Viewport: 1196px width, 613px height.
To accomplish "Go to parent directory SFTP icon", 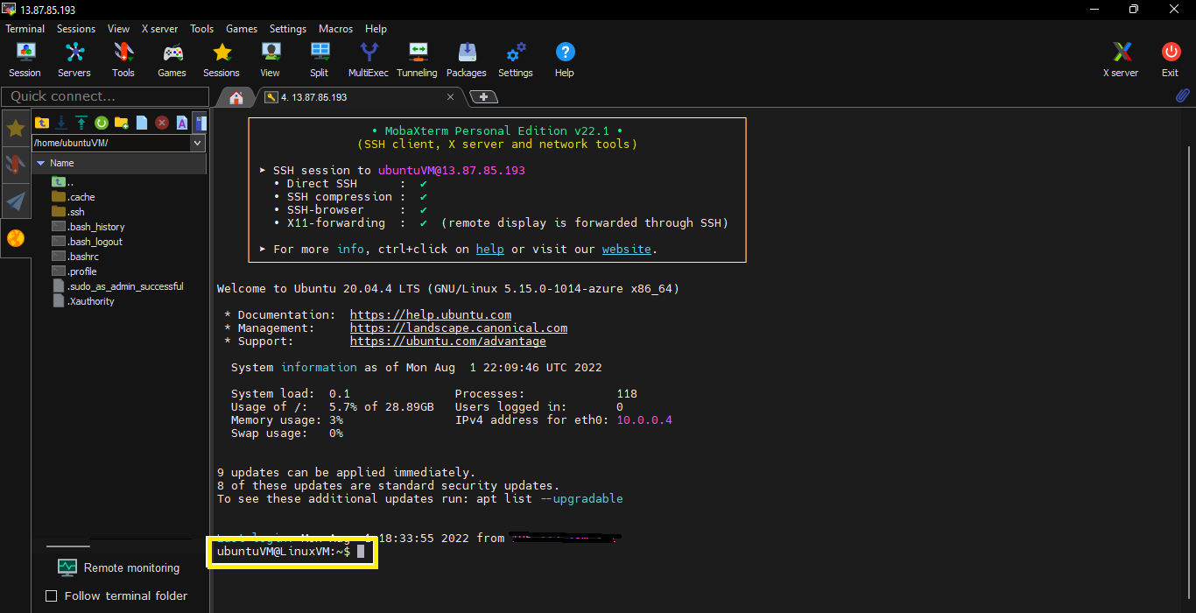I will click(41, 123).
